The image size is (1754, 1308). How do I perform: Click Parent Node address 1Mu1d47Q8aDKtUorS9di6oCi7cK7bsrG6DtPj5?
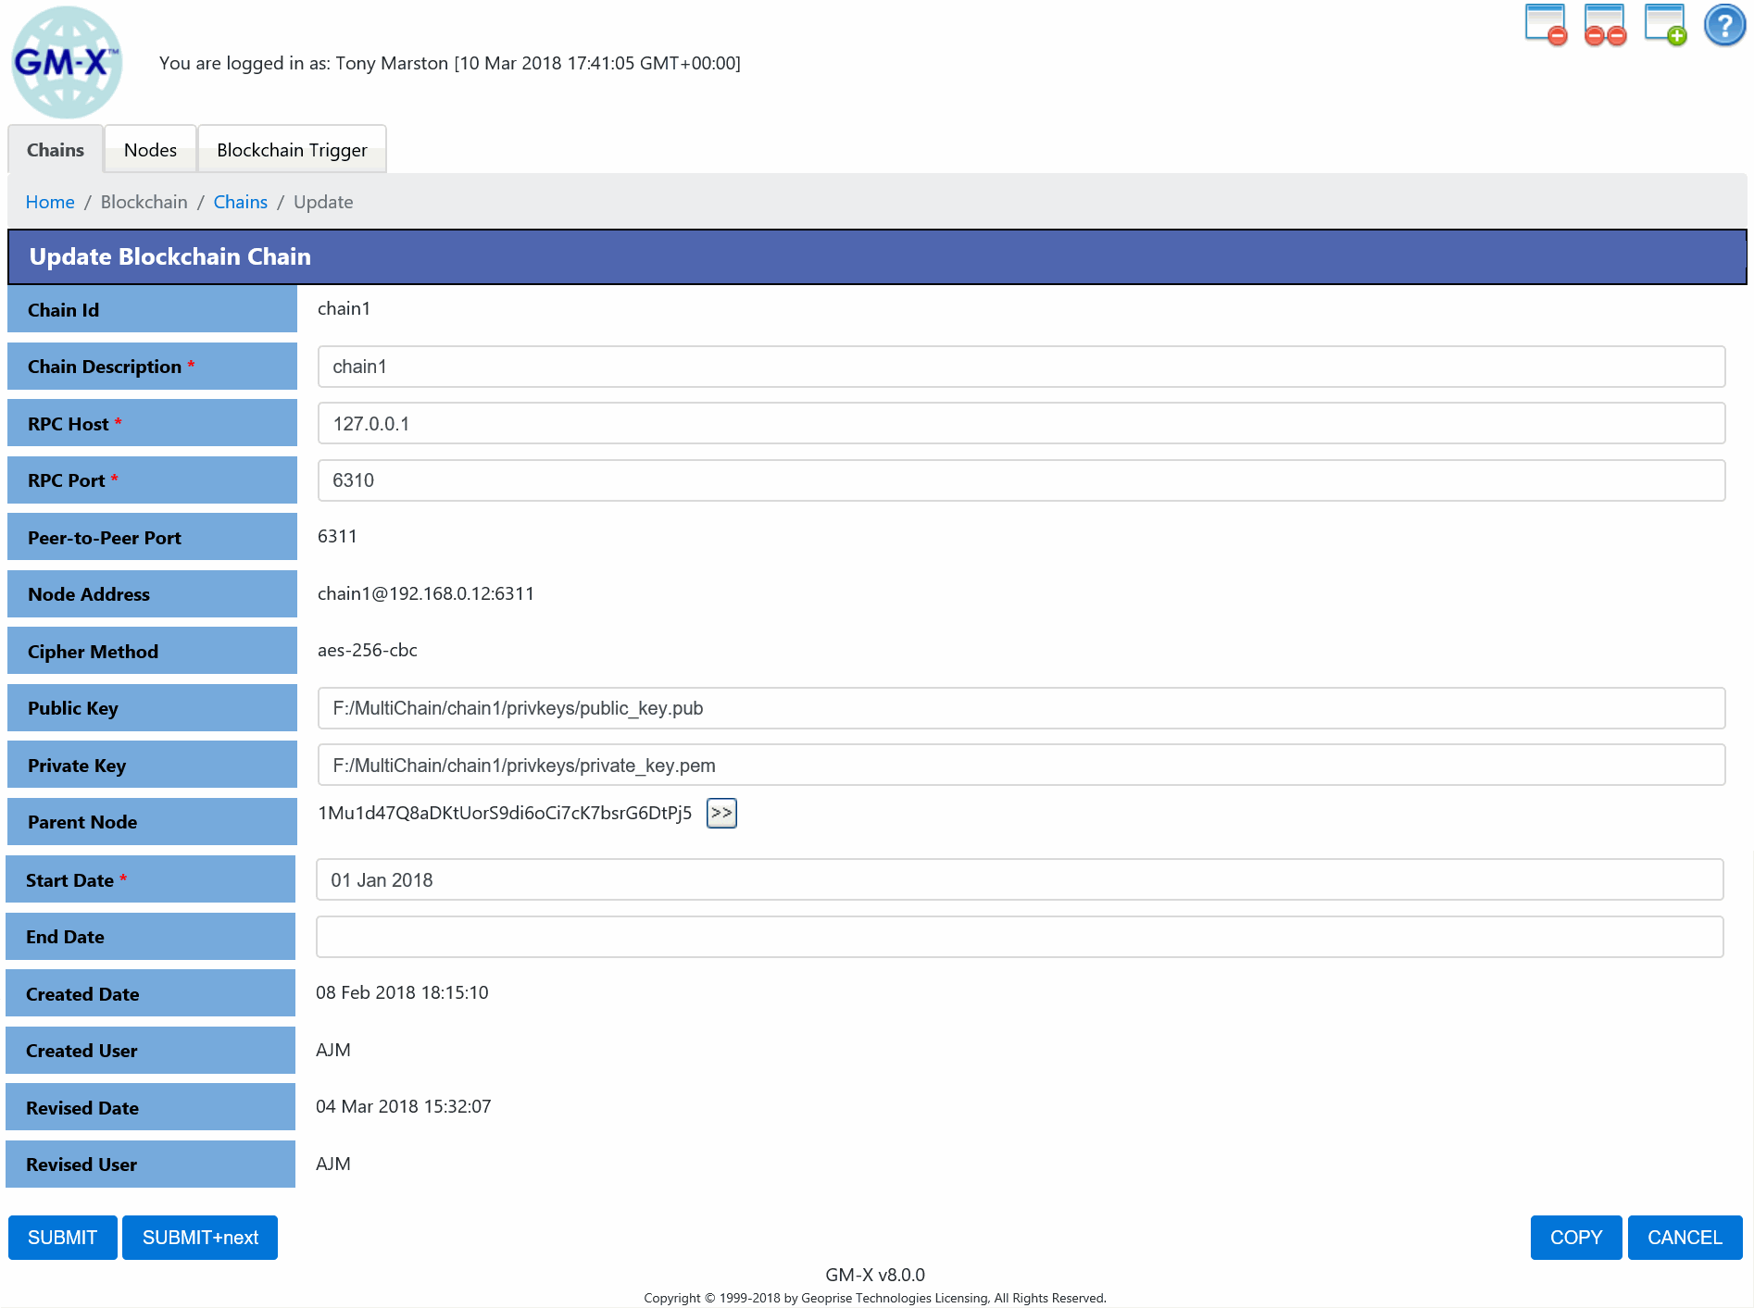pos(505,813)
